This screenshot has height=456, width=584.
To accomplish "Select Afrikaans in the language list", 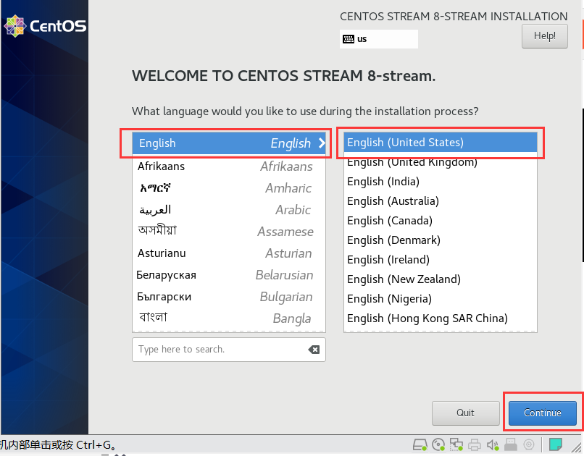I will pos(229,166).
